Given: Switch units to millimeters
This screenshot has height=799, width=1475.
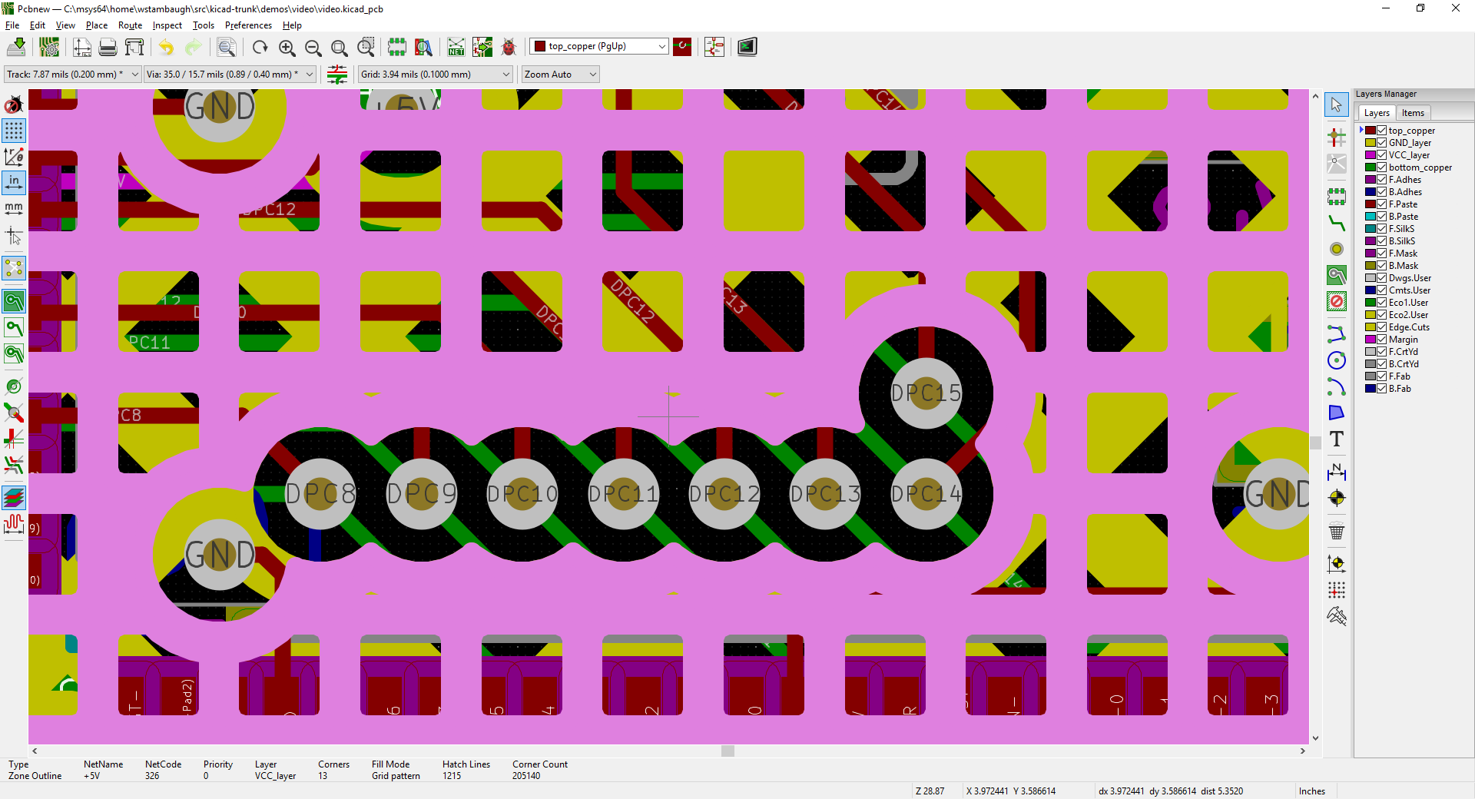Looking at the screenshot, I should point(14,208).
